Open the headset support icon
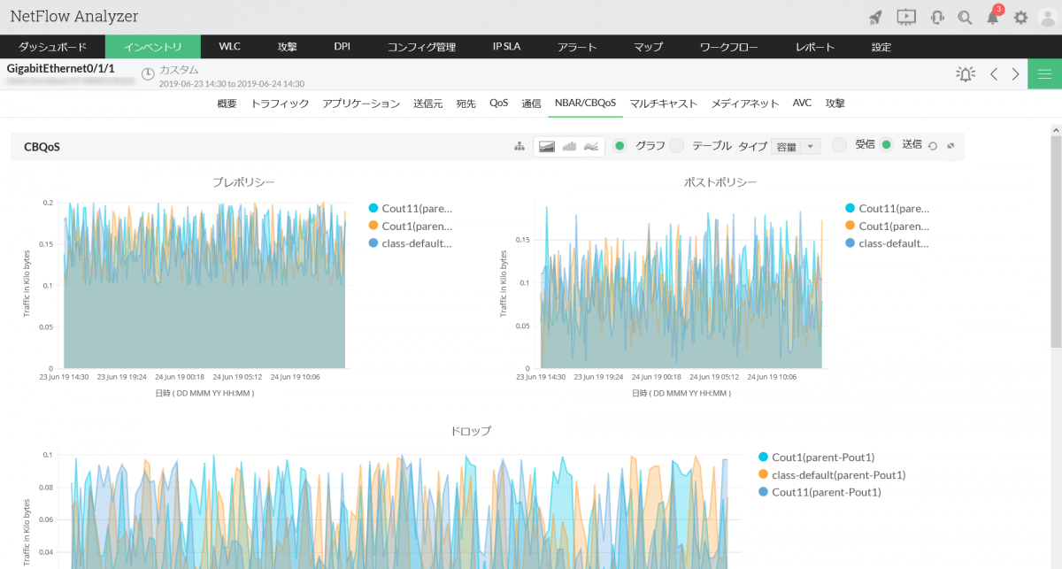Screen dimensions: 1062x569 click(x=936, y=17)
